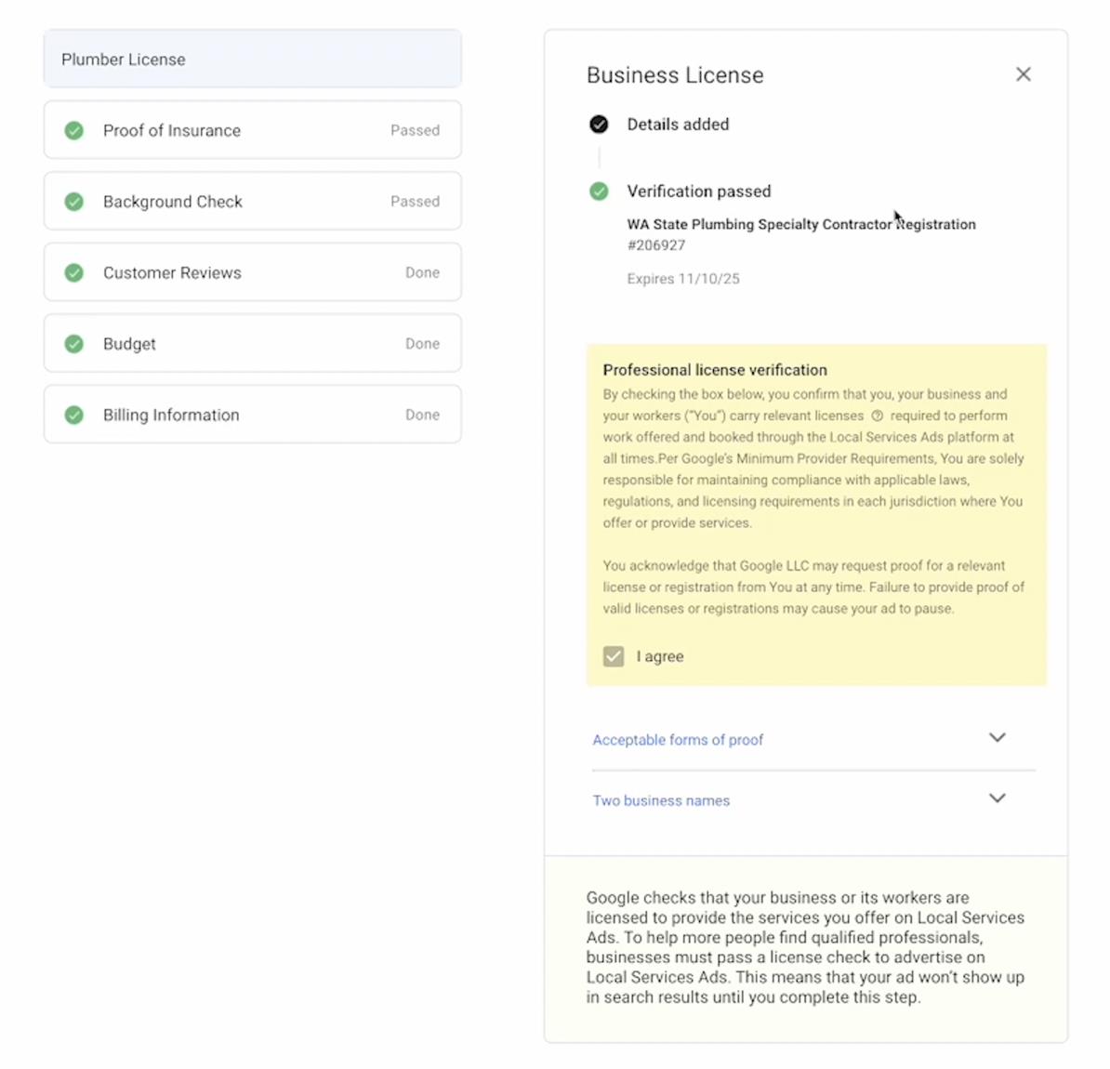The height and width of the screenshot is (1069, 1110).
Task: Click the green checkmark beside Billing Information
Action: [x=73, y=415]
